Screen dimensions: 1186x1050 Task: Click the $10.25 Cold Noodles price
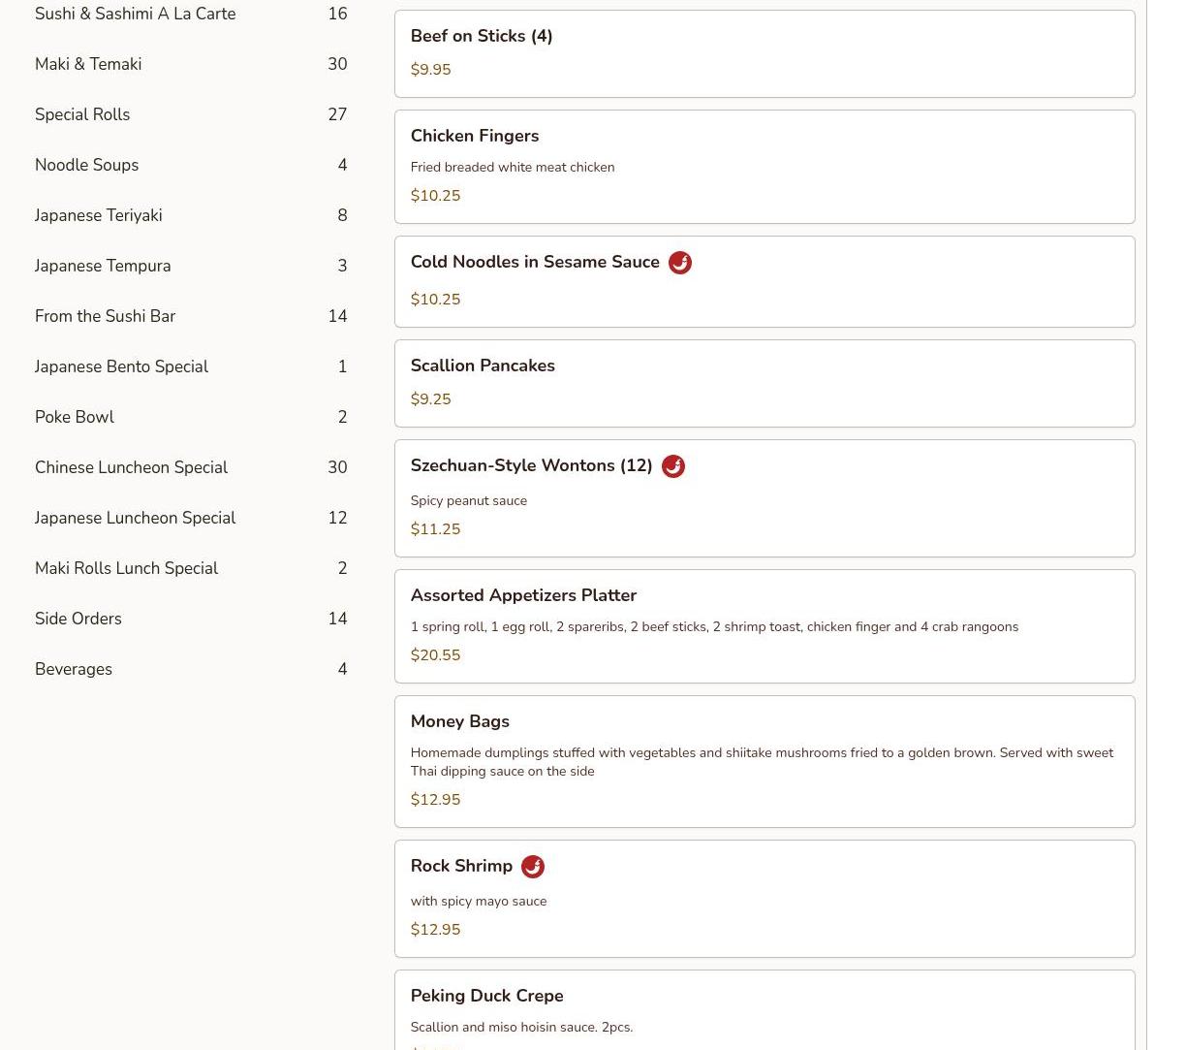[435, 300]
